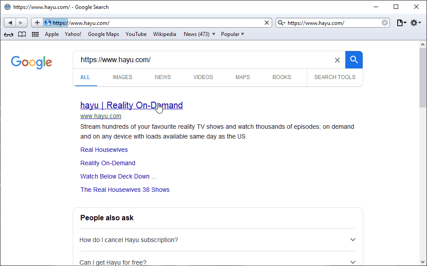Clear the browser search field text
The width and height of the screenshot is (427, 266).
click(x=384, y=23)
